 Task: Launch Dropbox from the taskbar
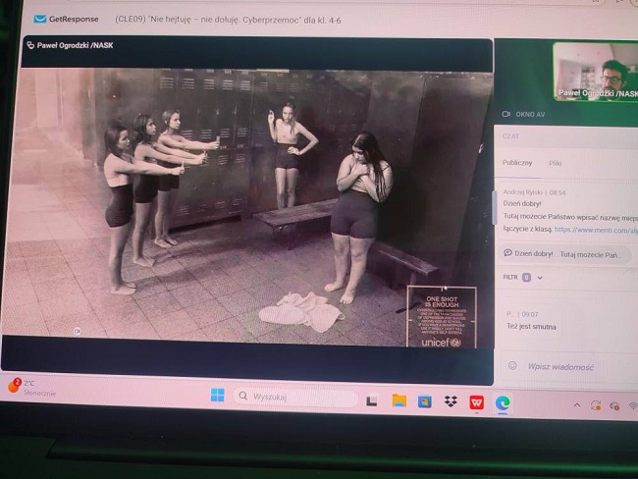tap(451, 401)
